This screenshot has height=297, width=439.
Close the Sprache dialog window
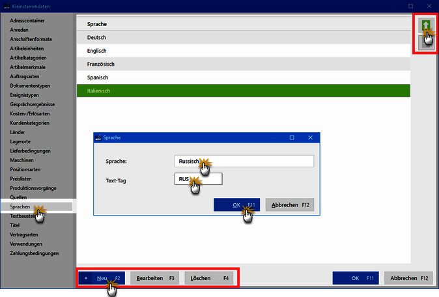pyautogui.click(x=310, y=137)
